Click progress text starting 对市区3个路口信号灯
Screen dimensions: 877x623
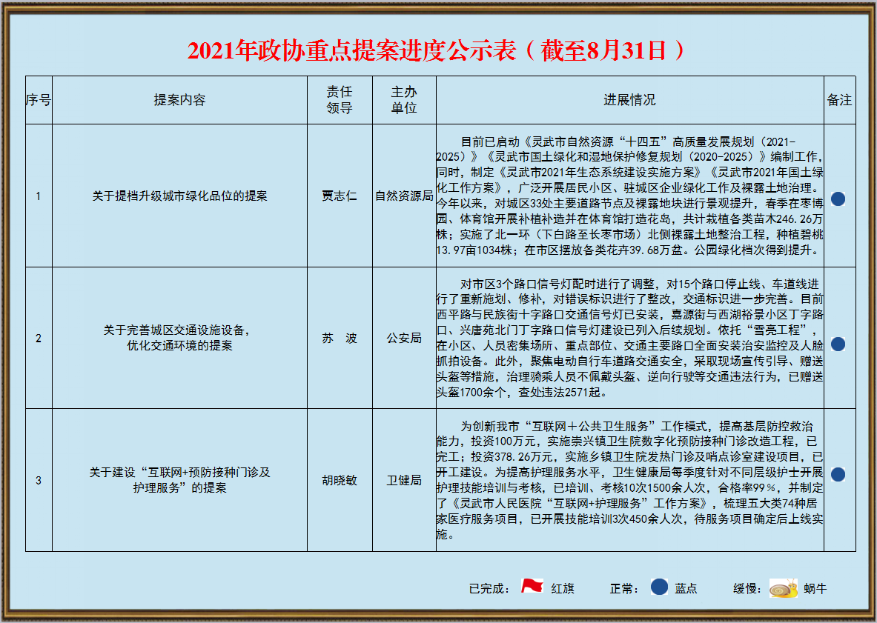click(x=630, y=338)
